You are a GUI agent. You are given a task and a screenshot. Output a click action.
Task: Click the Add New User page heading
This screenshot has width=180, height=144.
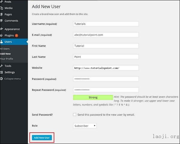[x=46, y=7]
